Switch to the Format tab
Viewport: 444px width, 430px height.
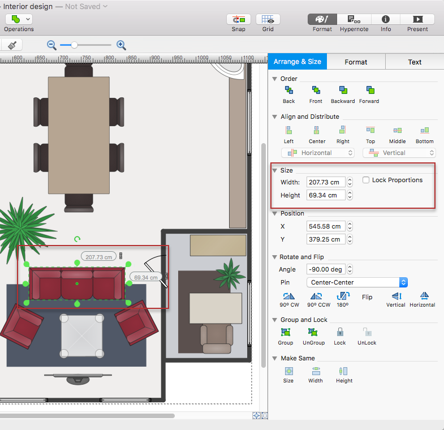pos(356,62)
